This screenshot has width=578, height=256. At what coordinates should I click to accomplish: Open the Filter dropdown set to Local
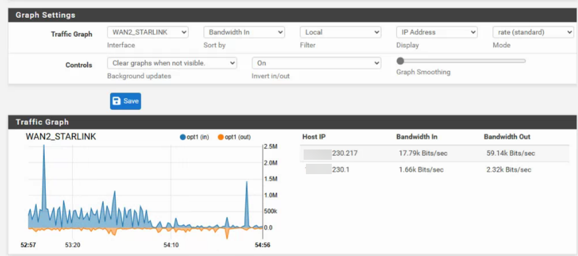340,33
